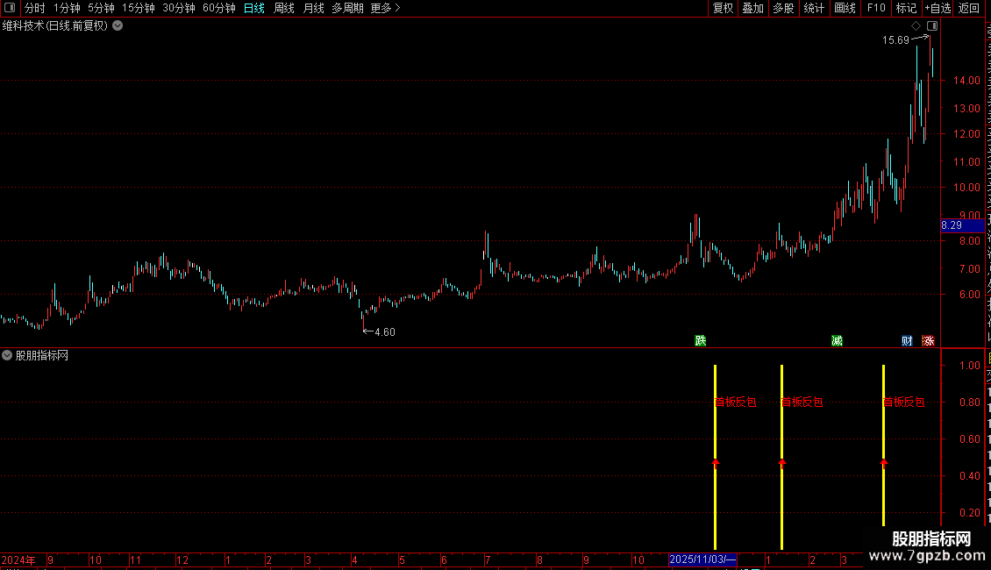Toggle the right side panel icon
The height and width of the screenshot is (570, 991).
932,26
